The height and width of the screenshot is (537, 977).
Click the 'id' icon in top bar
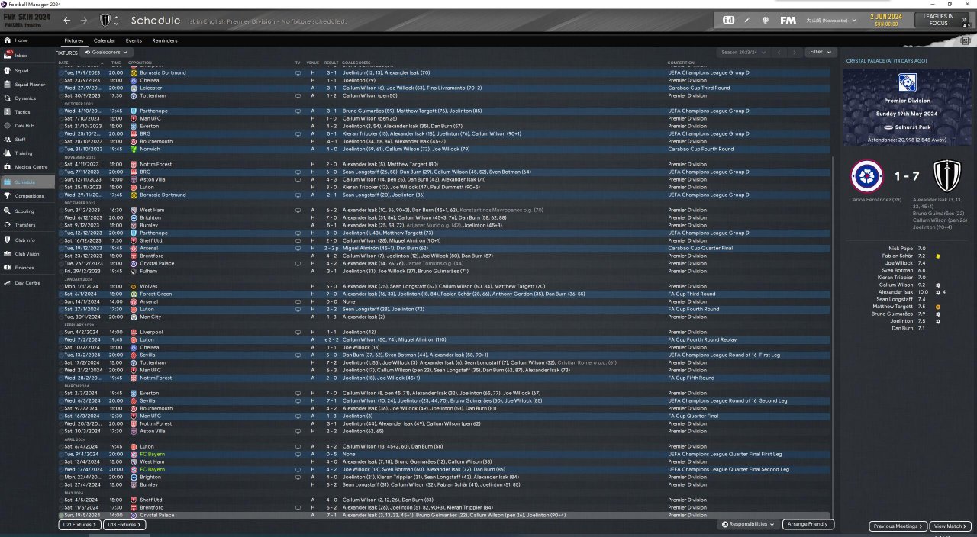729,20
